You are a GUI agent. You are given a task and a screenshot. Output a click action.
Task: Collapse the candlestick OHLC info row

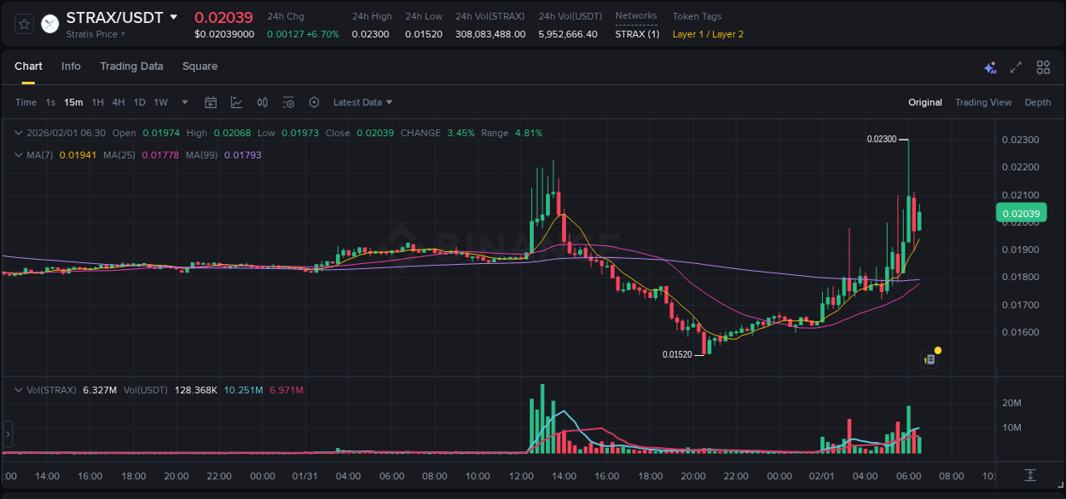[x=18, y=133]
